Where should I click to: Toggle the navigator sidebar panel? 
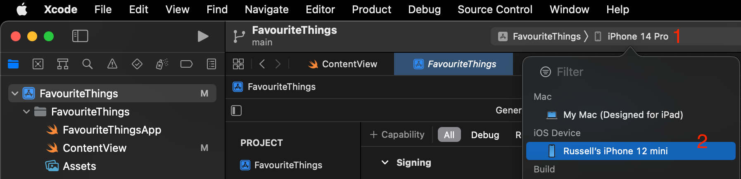[x=80, y=36]
